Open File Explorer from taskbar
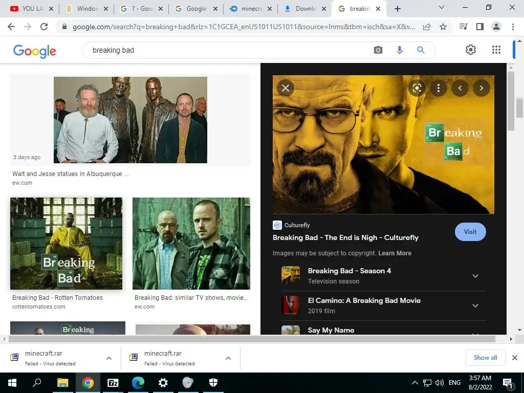The image size is (524, 393). (x=62, y=383)
